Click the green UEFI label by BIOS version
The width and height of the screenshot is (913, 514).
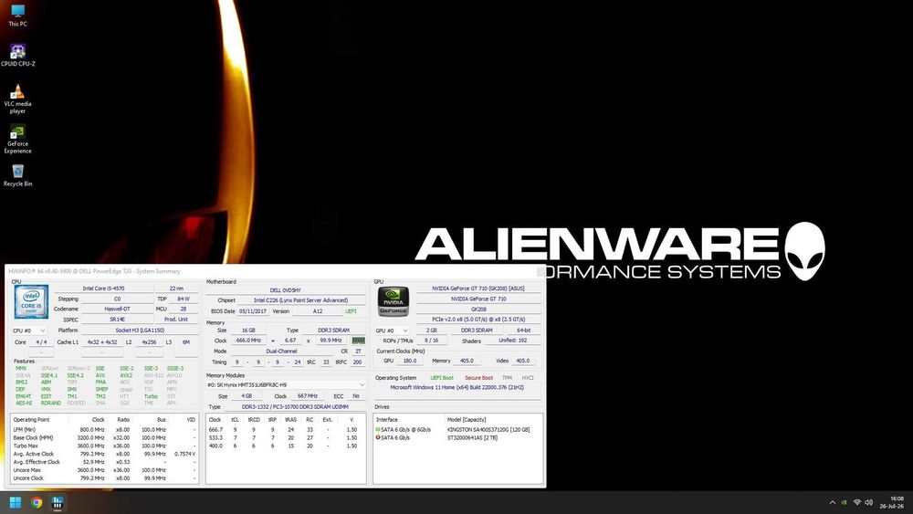tap(351, 310)
